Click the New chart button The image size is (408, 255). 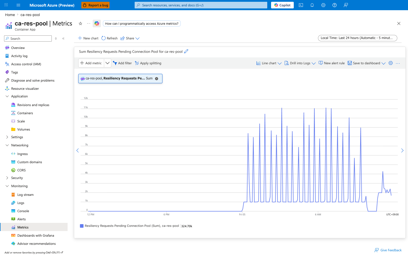click(88, 38)
